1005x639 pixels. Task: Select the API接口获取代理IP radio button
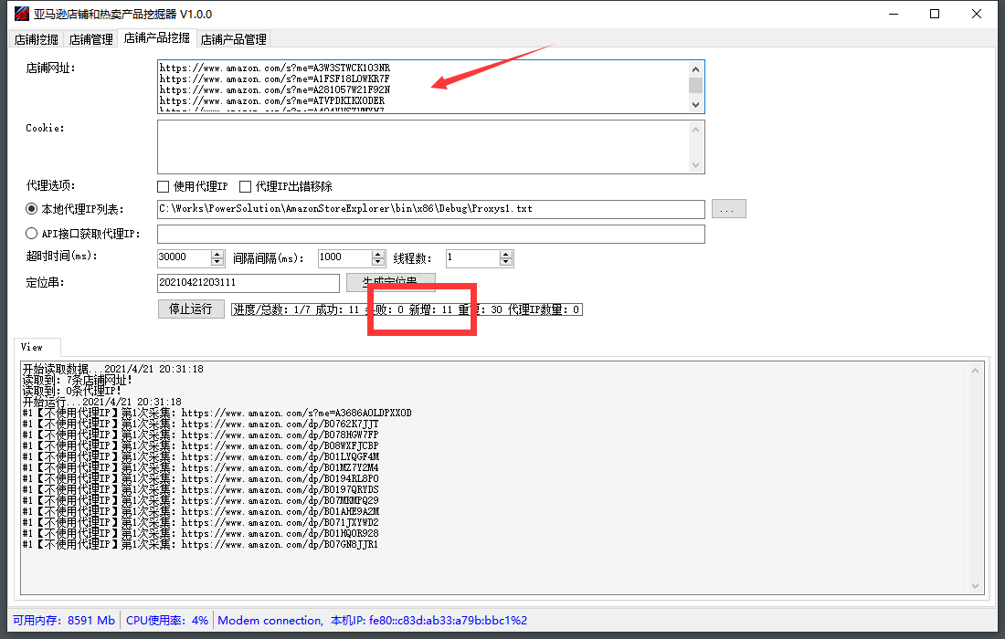coord(31,233)
